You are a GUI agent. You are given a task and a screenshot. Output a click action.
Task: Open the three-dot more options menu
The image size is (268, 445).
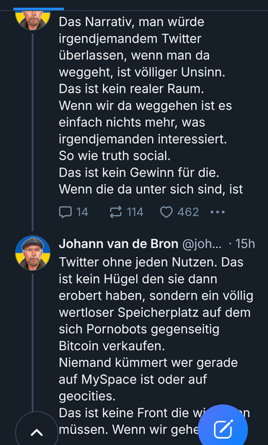[x=218, y=212]
